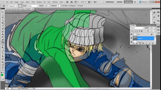Open the Layers panel Fill arrow
The image size is (161, 90).
pos(155,31)
